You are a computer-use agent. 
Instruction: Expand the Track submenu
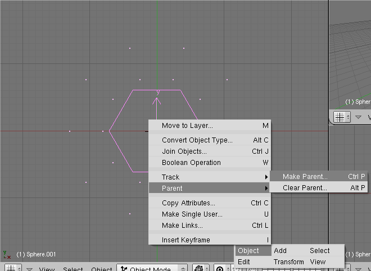(209, 177)
